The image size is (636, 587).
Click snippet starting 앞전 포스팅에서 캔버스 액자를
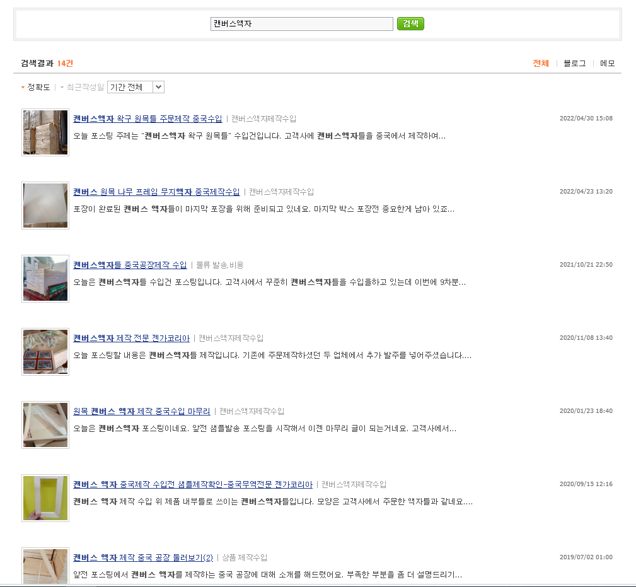(267, 574)
